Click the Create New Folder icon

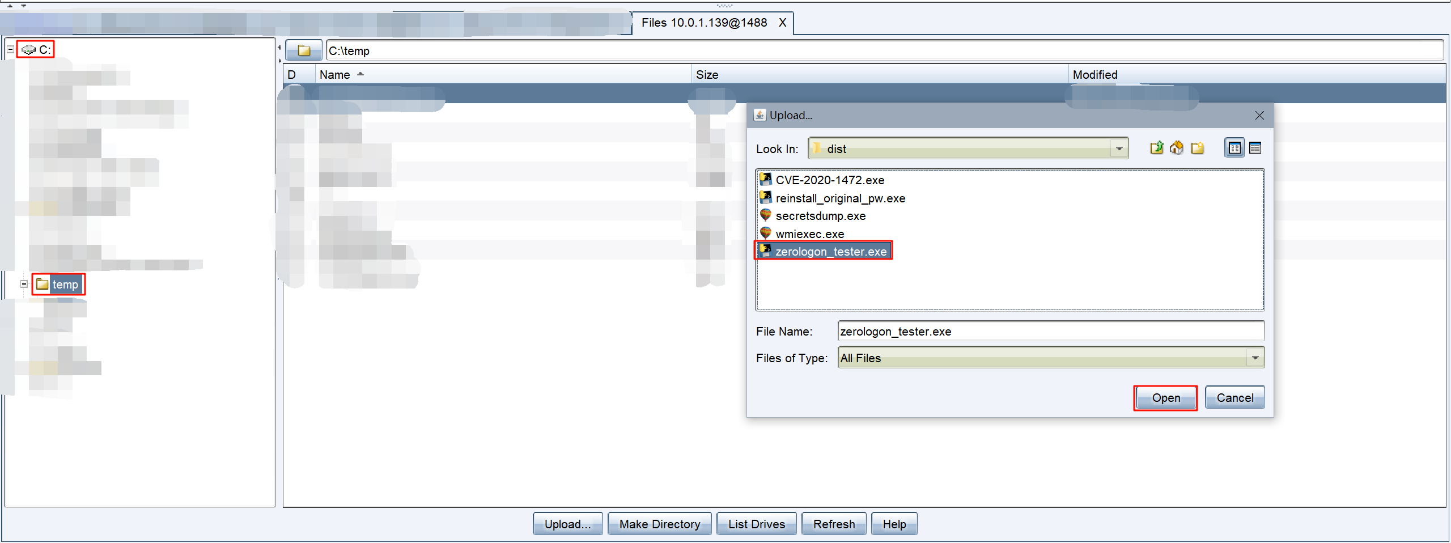coord(1198,149)
